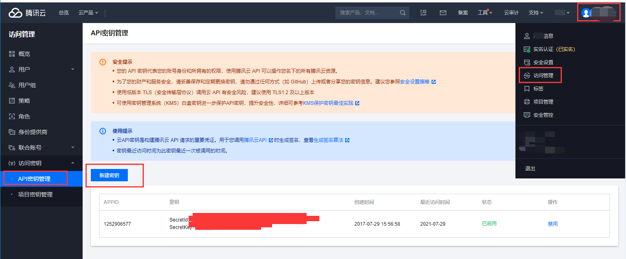This screenshot has height=259, width=626.
Task: Click creation time 2017-07-29 15:56:58
Action: click(x=377, y=224)
